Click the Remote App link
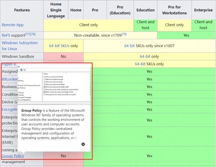 point(13,25)
